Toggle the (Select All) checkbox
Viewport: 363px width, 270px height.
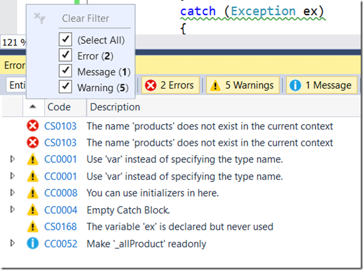(x=65, y=39)
